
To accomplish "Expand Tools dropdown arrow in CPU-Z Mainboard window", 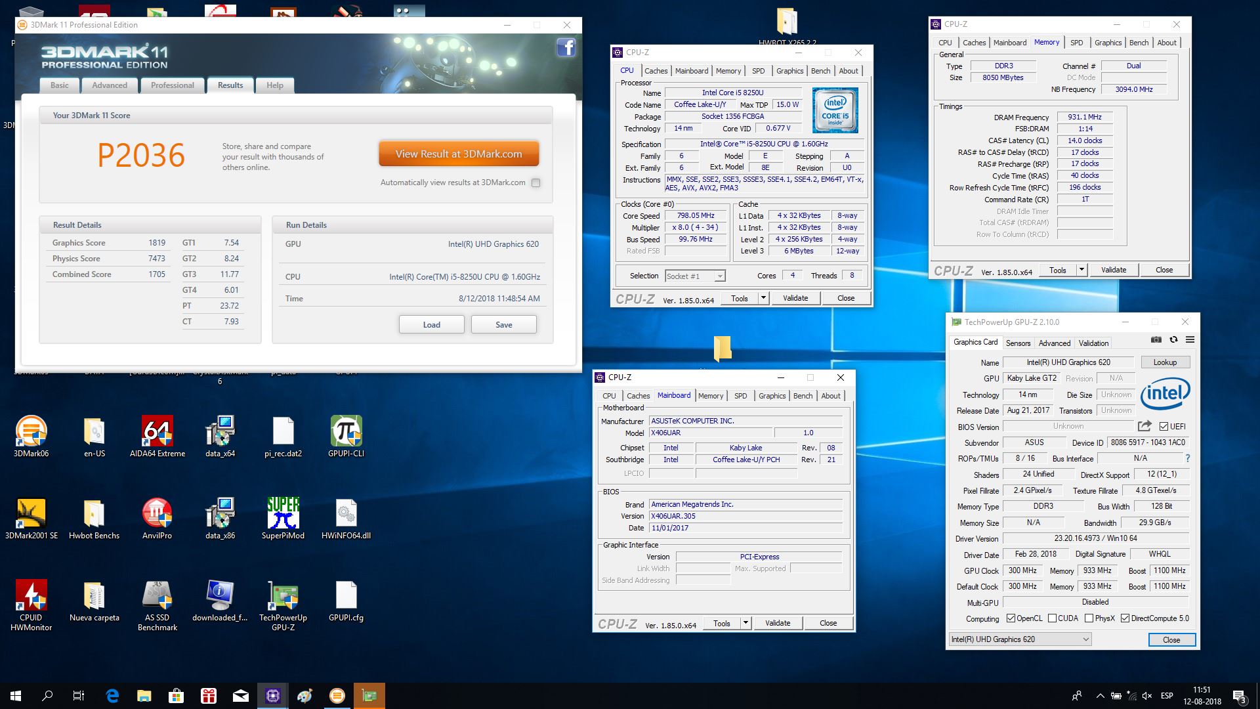I will [x=745, y=623].
